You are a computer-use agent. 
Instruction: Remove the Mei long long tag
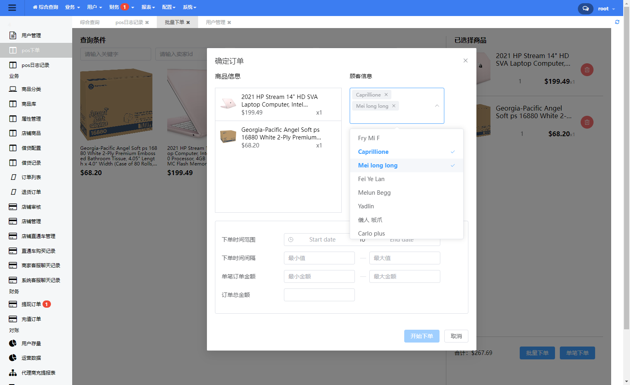(x=394, y=106)
